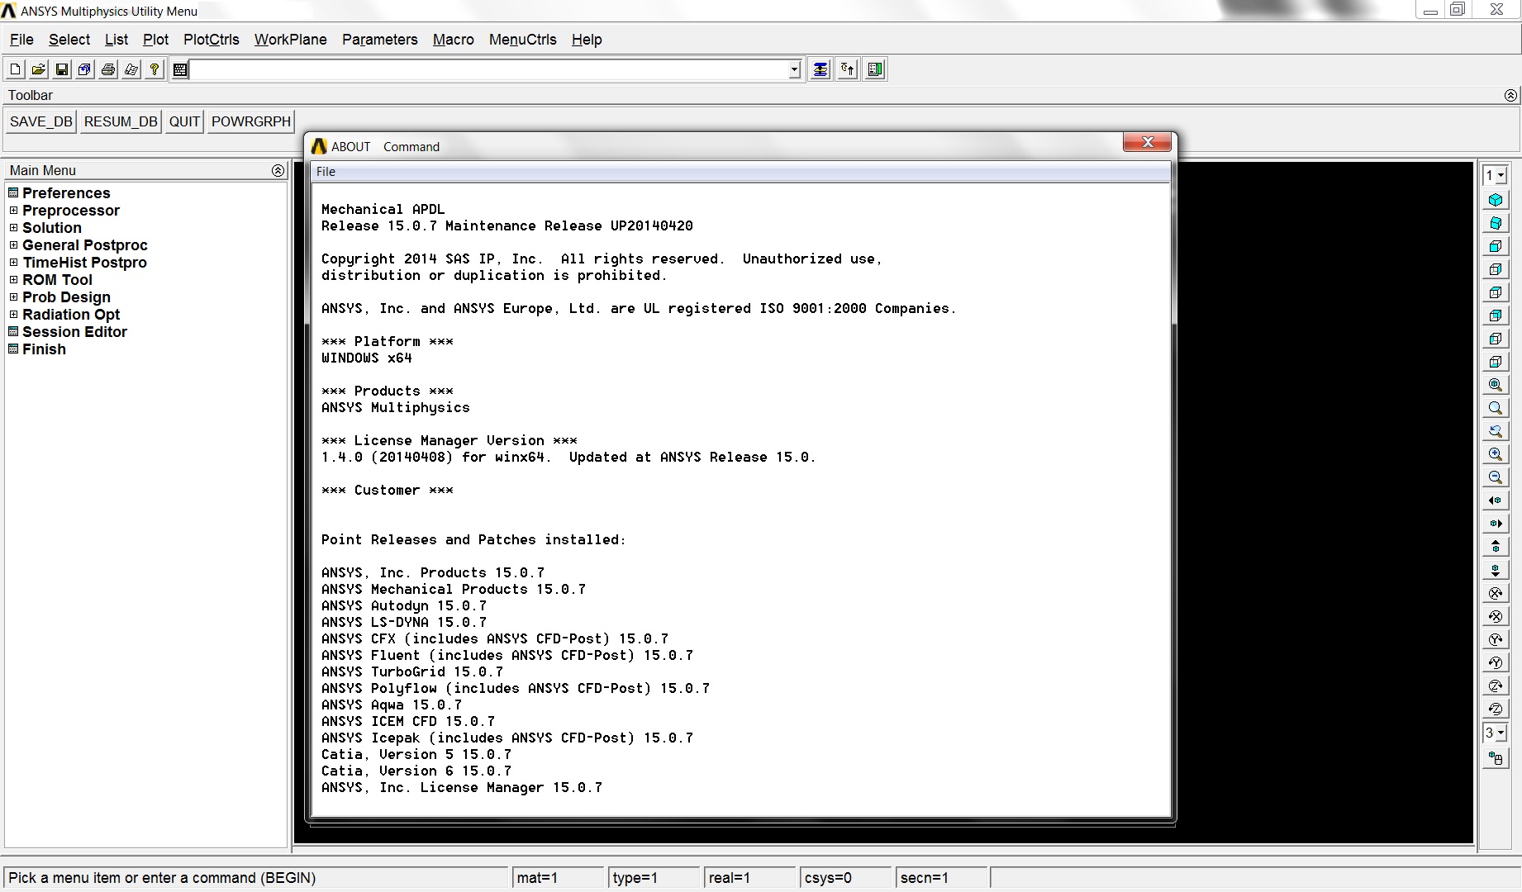The width and height of the screenshot is (1522, 892).
Task: Open the command history dropdown arrow
Action: pyautogui.click(x=794, y=69)
